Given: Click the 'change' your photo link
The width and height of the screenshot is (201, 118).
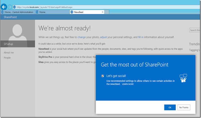Looking at the screenshot, I should [x=82, y=37].
